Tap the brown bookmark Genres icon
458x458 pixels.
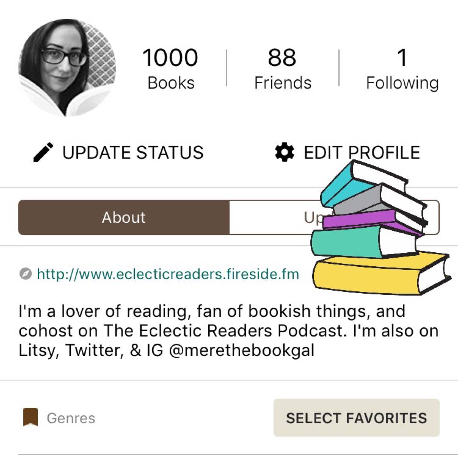tap(31, 418)
